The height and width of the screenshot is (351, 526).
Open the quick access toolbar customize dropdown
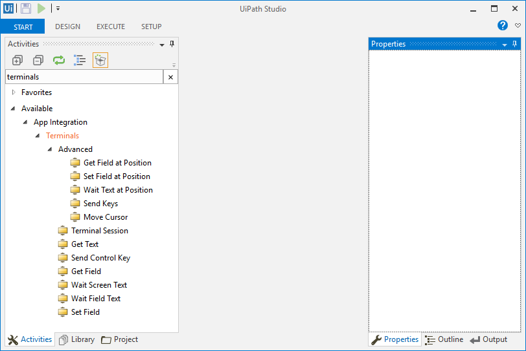(x=58, y=8)
